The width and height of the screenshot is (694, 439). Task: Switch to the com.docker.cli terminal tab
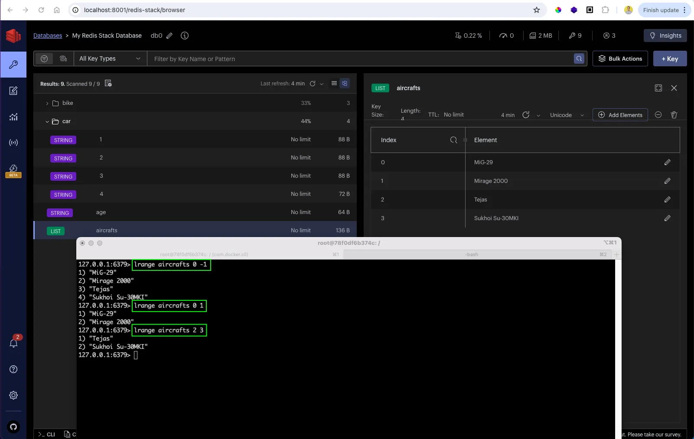(x=210, y=254)
